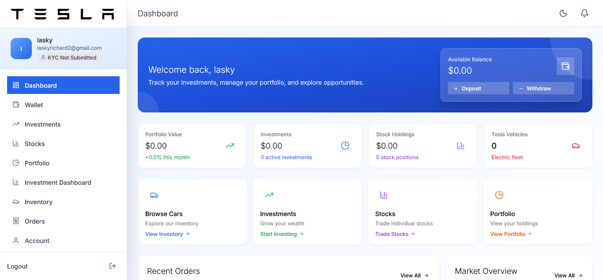Click the KYC Not Submitted badge

pyautogui.click(x=68, y=58)
